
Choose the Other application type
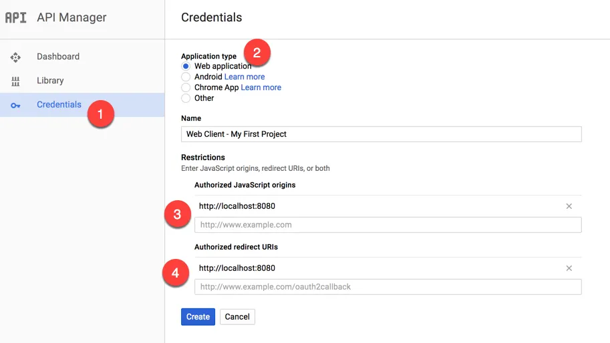[186, 98]
